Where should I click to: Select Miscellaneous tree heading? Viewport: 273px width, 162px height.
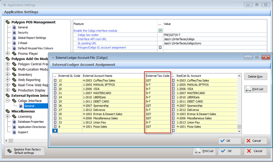[x=23, y=111]
